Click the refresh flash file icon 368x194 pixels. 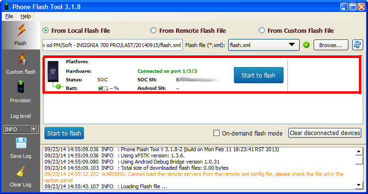pyautogui.click(x=357, y=45)
